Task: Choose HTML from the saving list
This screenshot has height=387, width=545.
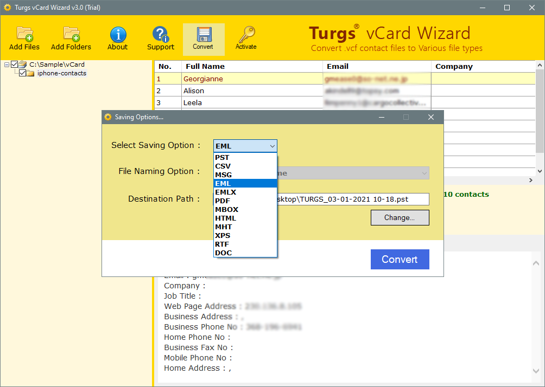Action: pos(245,218)
